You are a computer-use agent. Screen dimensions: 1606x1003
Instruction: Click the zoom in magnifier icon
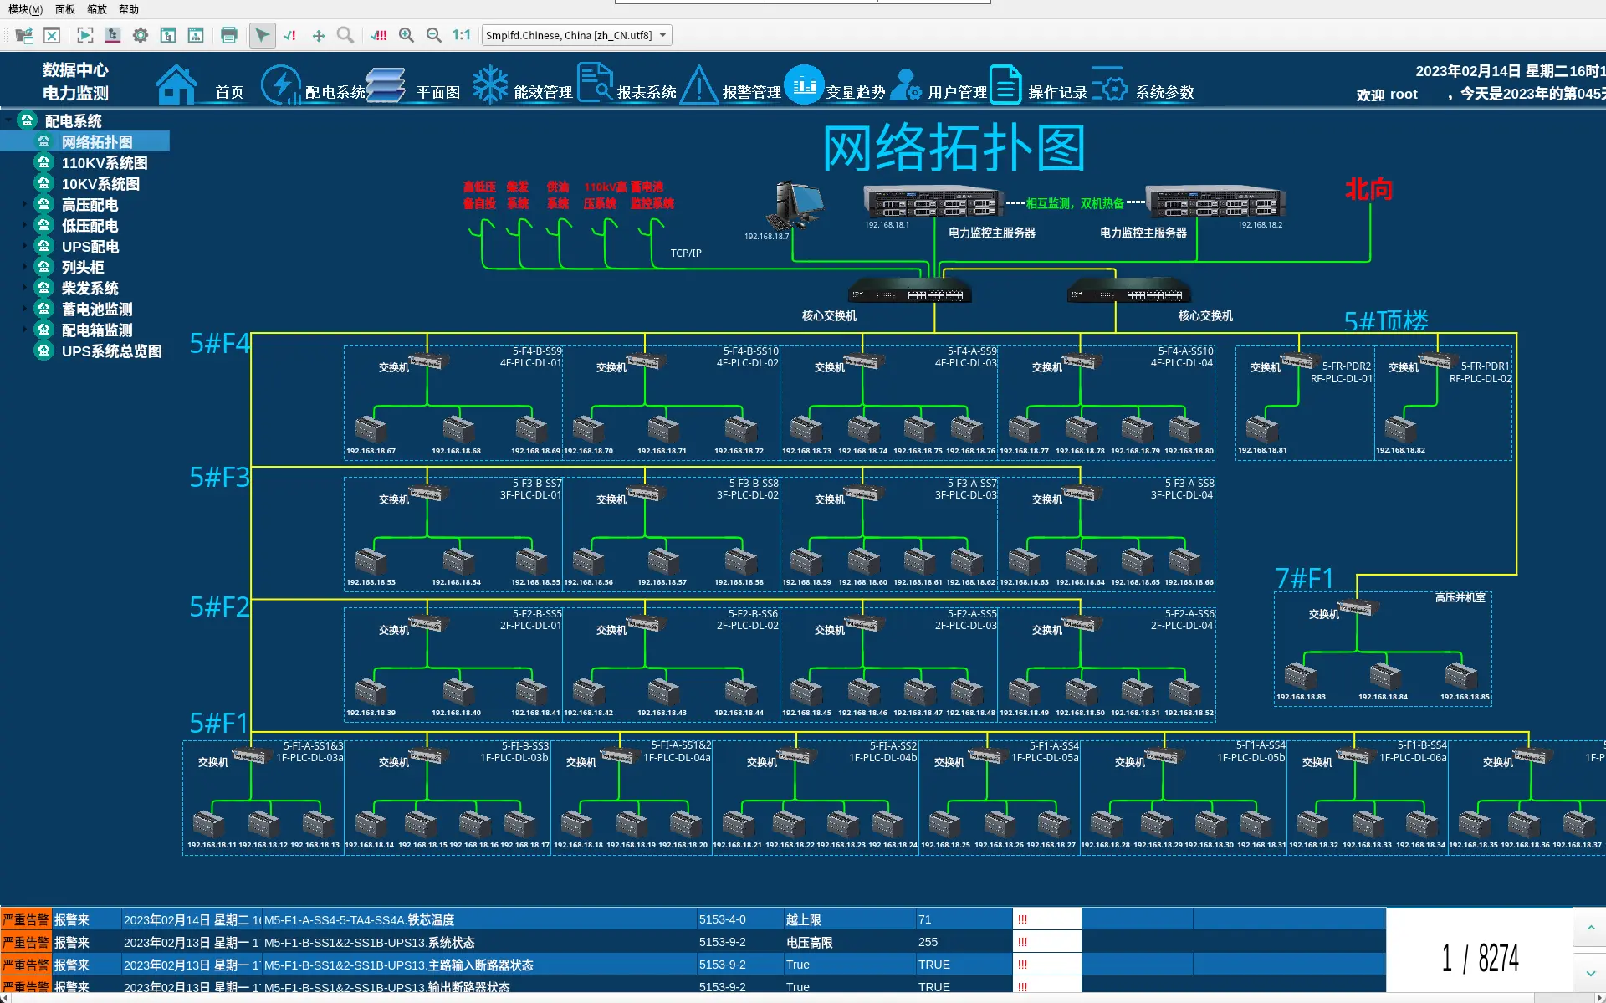point(407,35)
